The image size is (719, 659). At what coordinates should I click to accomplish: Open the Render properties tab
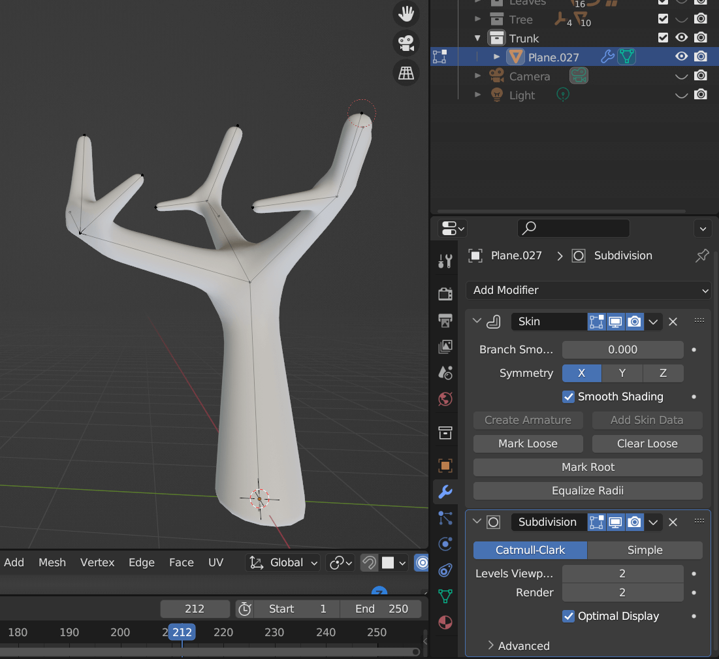pos(445,293)
